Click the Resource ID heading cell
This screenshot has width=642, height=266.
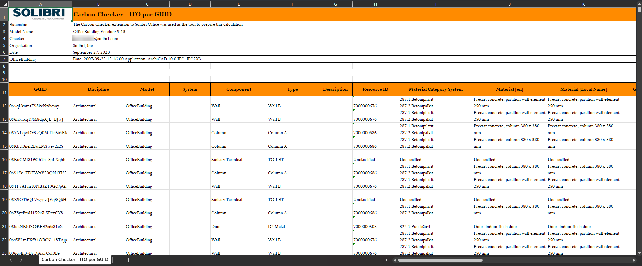[375, 89]
